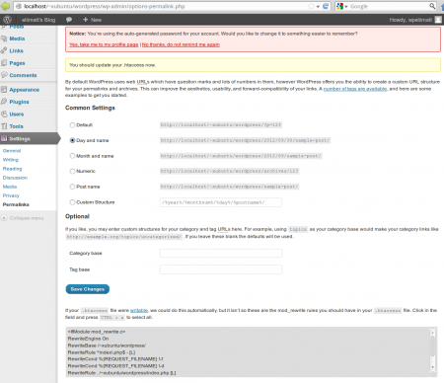Click the Settings sidebar icon
The height and width of the screenshot is (383, 444).
click(x=4, y=138)
